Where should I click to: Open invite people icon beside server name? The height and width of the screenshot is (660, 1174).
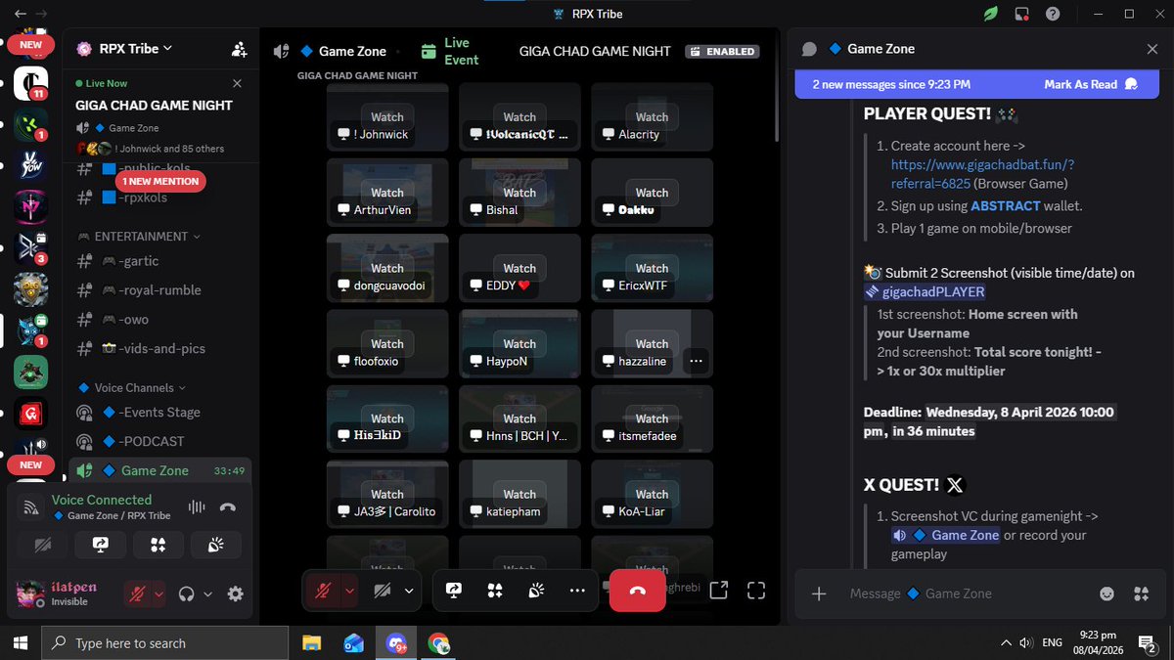(239, 49)
